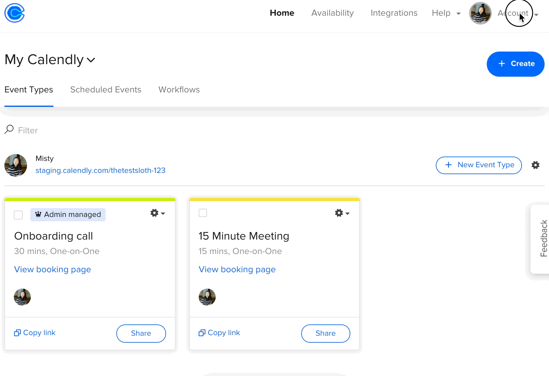This screenshot has width=549, height=376.
Task: Click copy icon on 15 Minute Meeting card
Action: [202, 333]
